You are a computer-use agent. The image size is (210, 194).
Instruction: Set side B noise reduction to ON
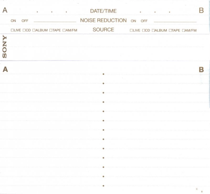pos(133,21)
